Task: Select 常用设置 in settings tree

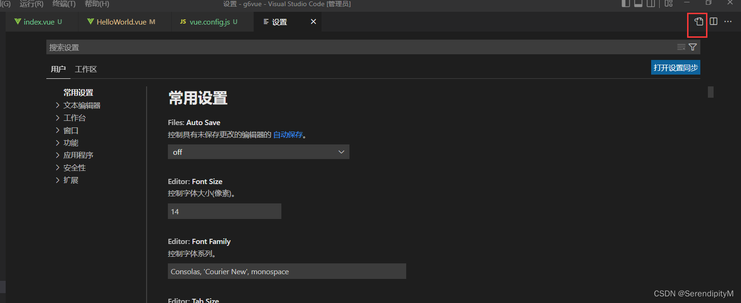Action: coord(78,93)
